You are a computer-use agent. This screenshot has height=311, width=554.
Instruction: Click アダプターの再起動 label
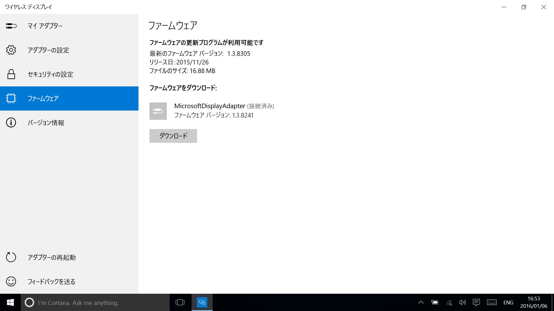(x=52, y=257)
